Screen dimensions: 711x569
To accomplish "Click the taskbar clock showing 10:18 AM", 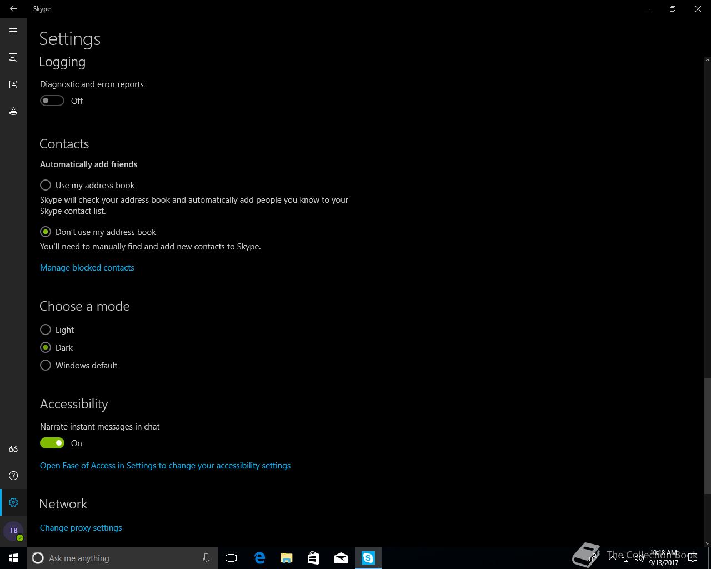I will coord(664,558).
